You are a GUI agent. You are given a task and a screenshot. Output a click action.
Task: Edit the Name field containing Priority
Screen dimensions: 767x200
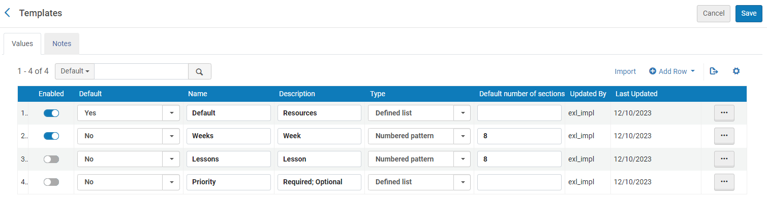229,182
